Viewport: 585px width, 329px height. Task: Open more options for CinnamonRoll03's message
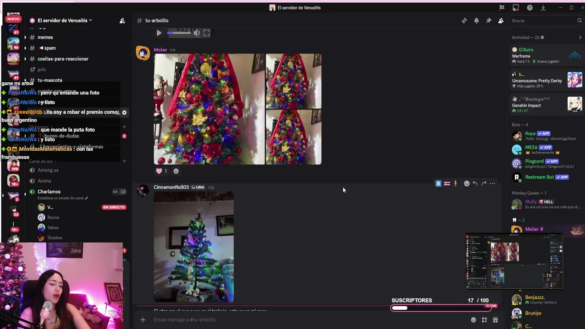pos(492,183)
